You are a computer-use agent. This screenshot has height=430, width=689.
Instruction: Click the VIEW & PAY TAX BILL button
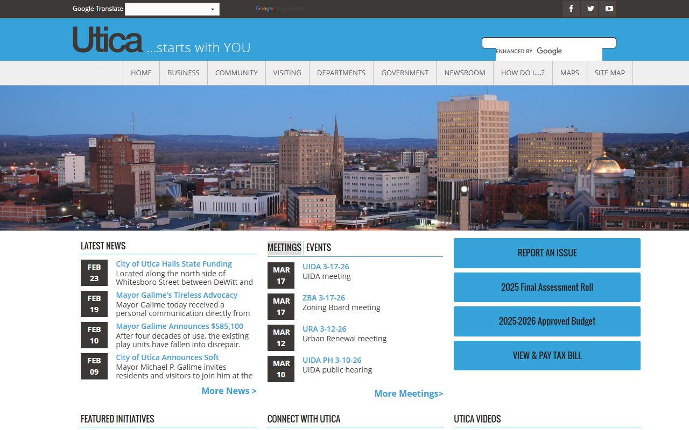(547, 356)
